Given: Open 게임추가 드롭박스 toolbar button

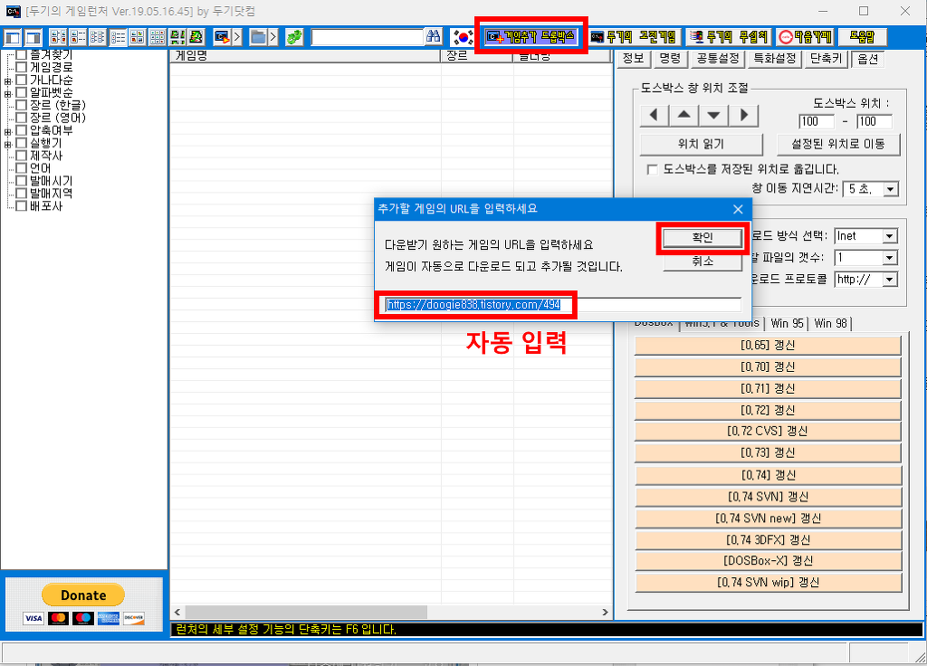Looking at the screenshot, I should pos(530,37).
